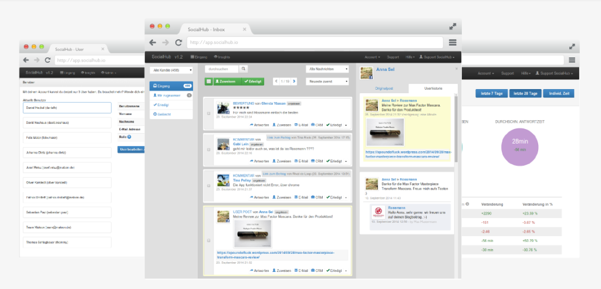Image resolution: width=601 pixels, height=289 pixels.
Task: Open CRM for Glenda Ybasan's review
Action: click(316, 125)
